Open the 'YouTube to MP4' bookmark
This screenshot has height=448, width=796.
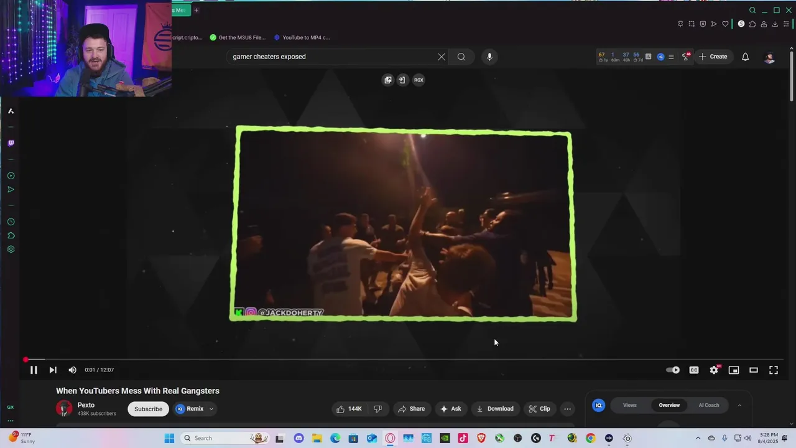click(x=302, y=37)
